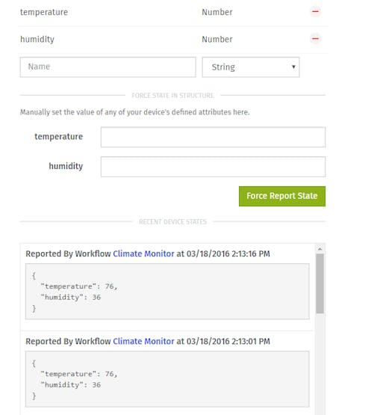Click the dropdown arrow beside String
The image size is (374, 415).
pyautogui.click(x=293, y=67)
